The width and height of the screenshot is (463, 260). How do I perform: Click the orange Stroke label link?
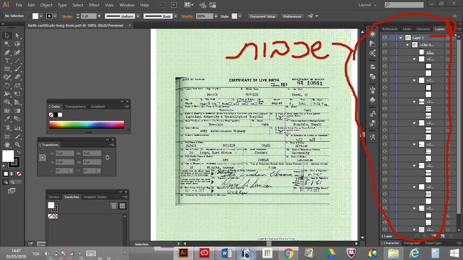67,16
